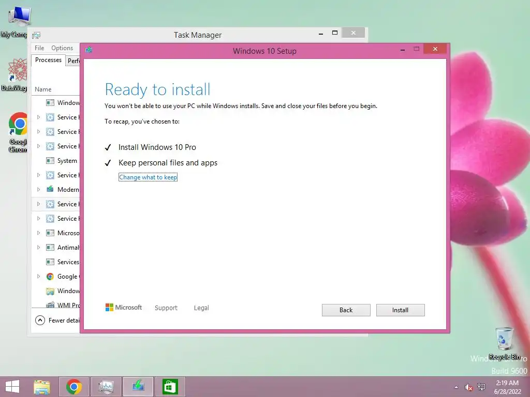Open File Explorer from the taskbar
The image size is (530, 397).
pos(42,387)
